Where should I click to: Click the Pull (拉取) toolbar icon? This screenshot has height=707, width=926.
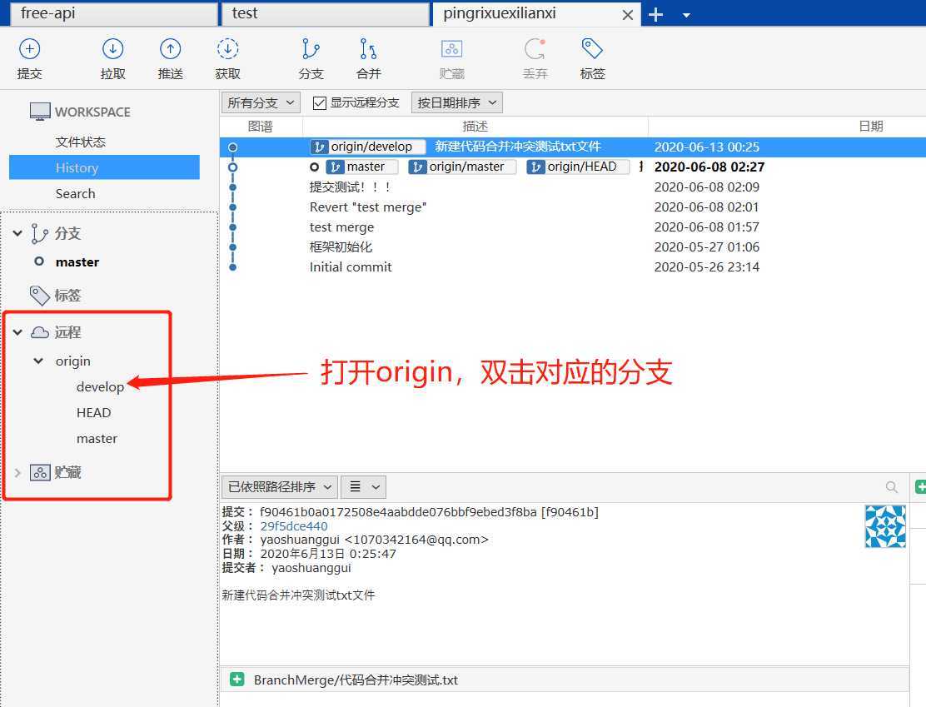[112, 49]
